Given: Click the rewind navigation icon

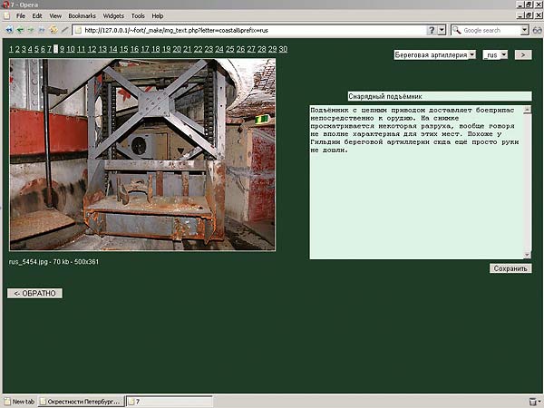Looking at the screenshot, I should [x=7, y=30].
